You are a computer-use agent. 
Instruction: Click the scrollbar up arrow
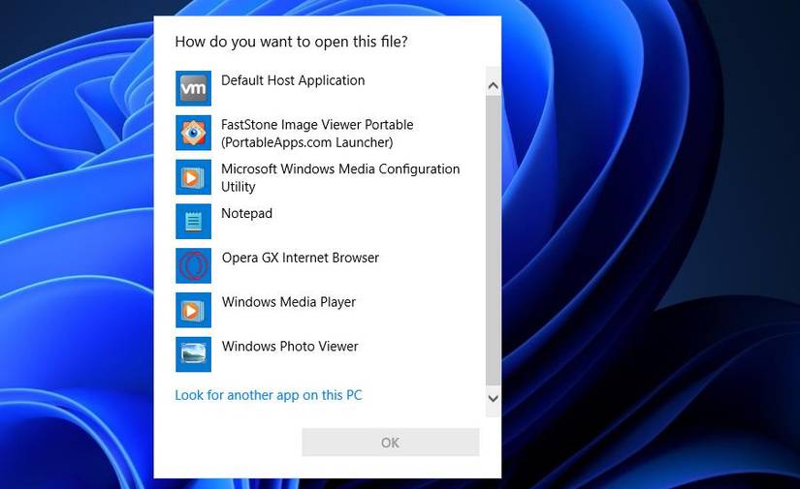coord(493,85)
